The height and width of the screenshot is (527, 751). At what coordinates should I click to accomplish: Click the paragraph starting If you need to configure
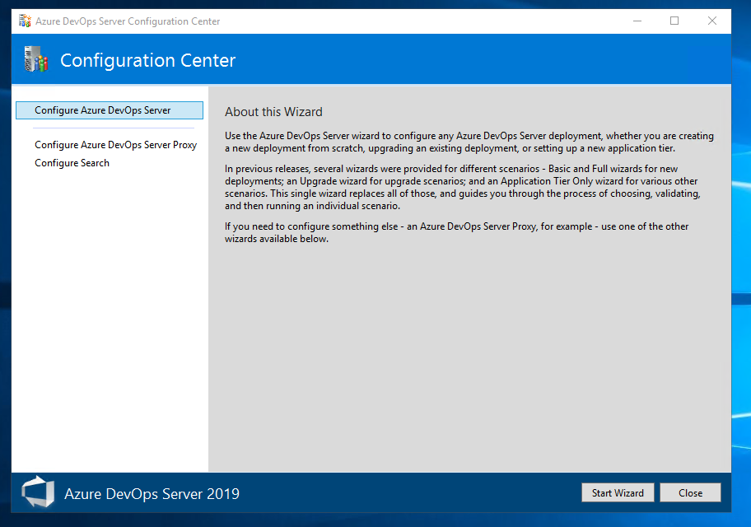click(456, 232)
